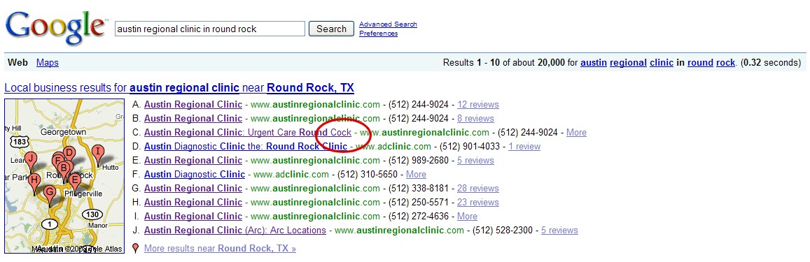Click More link on result C
The width and height of the screenshot is (810, 262).
click(576, 133)
